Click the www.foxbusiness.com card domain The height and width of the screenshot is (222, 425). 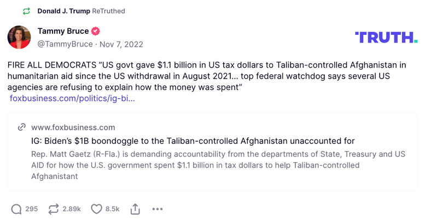73,127
